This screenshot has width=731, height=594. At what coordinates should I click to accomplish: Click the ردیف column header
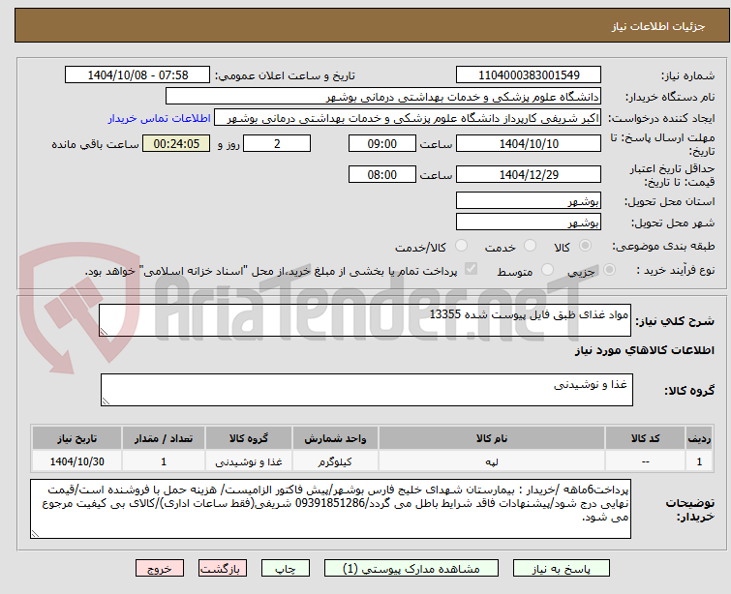pos(699,438)
